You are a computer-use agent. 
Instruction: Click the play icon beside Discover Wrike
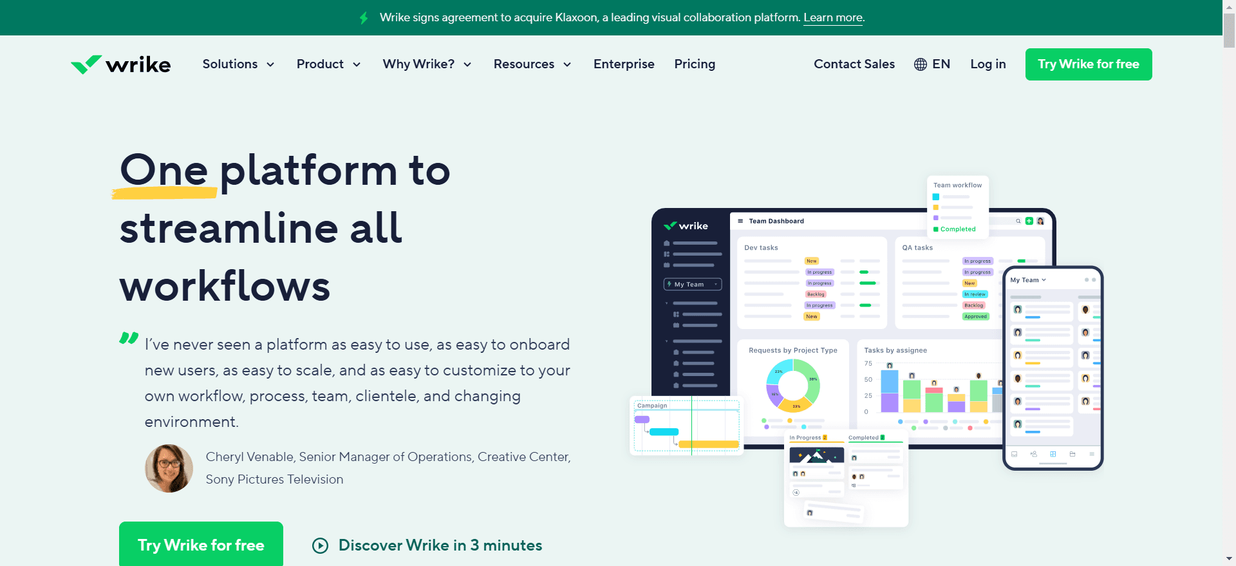(320, 546)
